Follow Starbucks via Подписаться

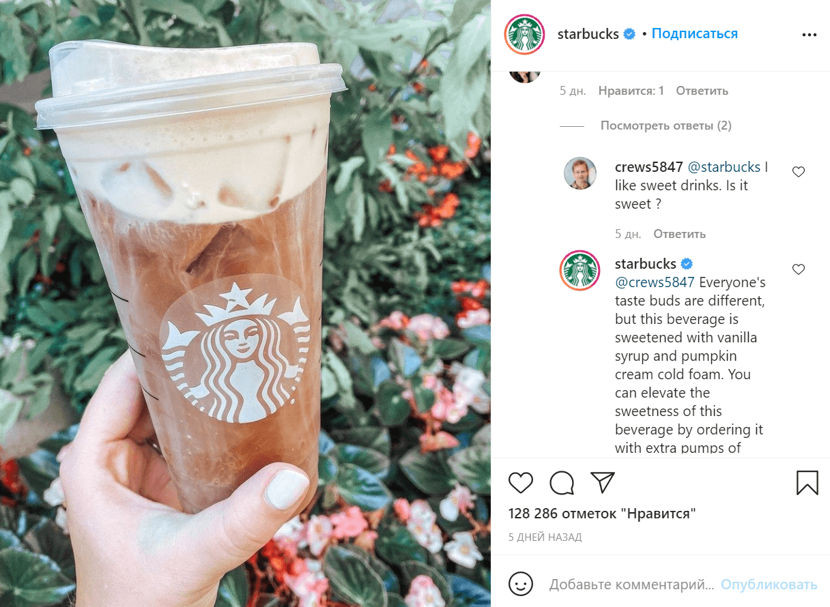click(695, 33)
